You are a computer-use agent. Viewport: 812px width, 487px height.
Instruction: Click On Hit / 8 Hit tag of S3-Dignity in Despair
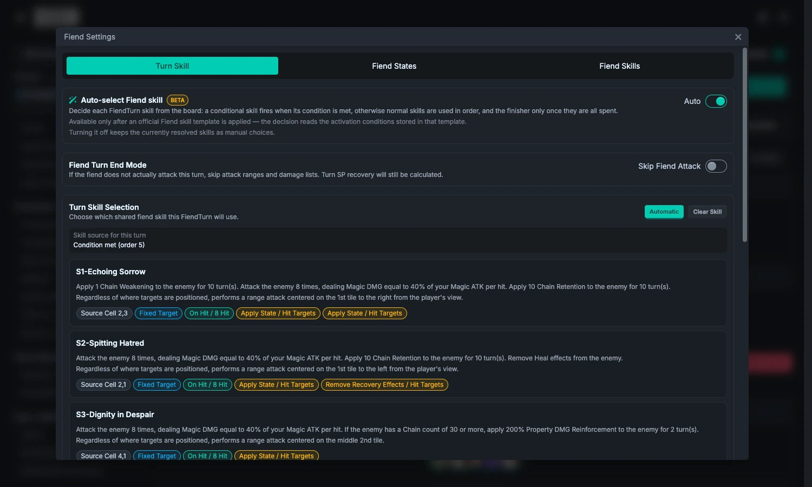pyautogui.click(x=207, y=456)
